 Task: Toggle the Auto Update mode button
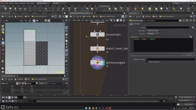[x=189, y=105]
